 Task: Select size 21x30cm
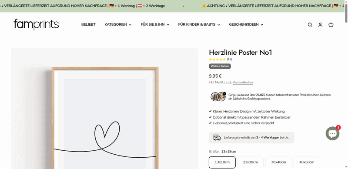click(251, 162)
